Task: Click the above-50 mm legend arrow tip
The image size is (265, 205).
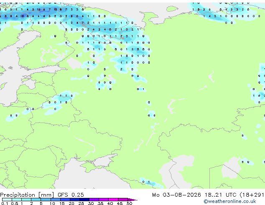Action: coord(132,200)
